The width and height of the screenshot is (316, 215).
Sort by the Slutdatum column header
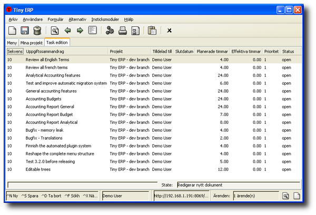(184, 52)
